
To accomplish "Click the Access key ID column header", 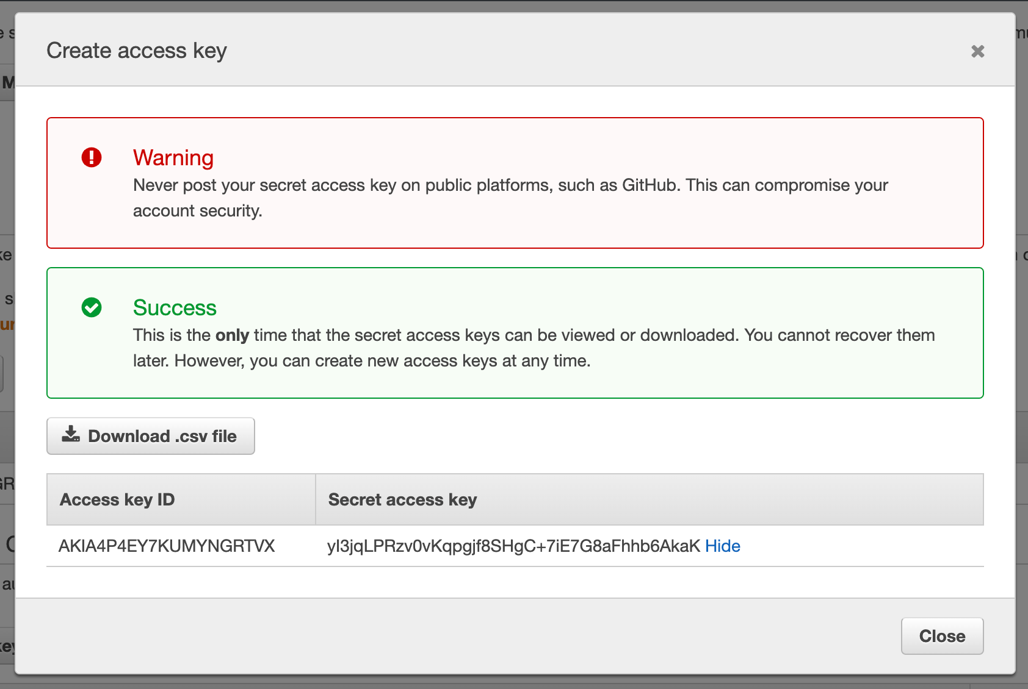I will 117,499.
